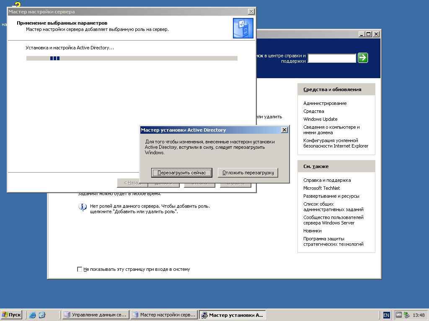Viewport: 429px width, 321px height.
Task: Open Сведения о компьютере и имени домена
Action: coord(331,130)
